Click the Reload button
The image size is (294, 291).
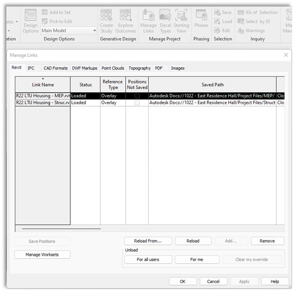point(193,241)
